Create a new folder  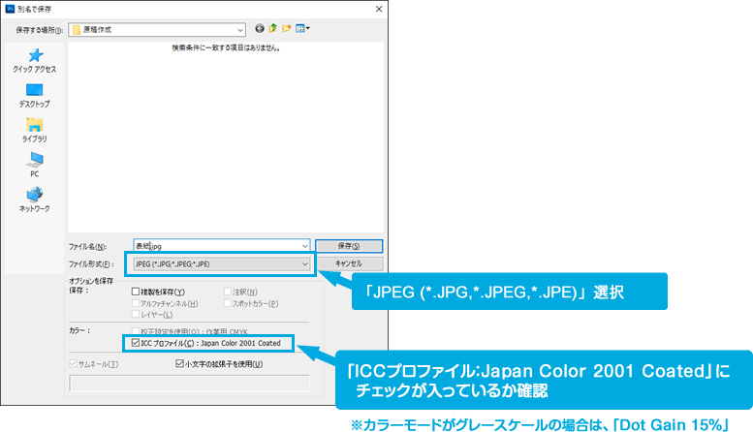[x=287, y=28]
